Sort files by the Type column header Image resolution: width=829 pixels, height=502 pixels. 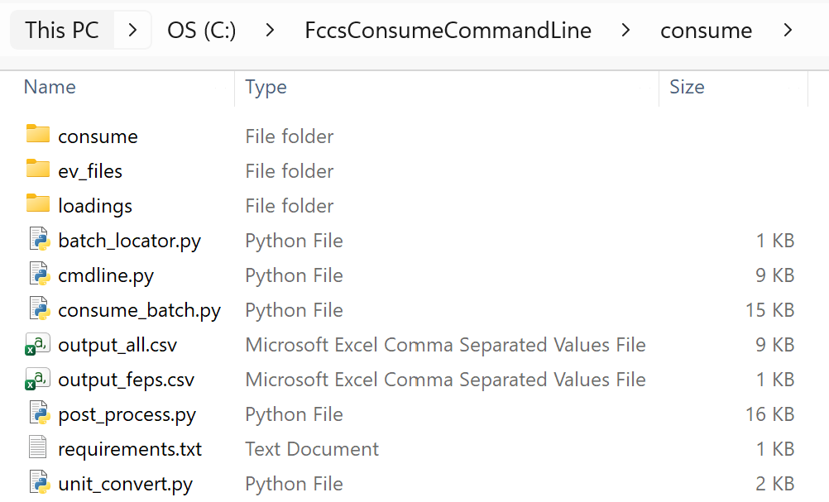[x=266, y=87]
